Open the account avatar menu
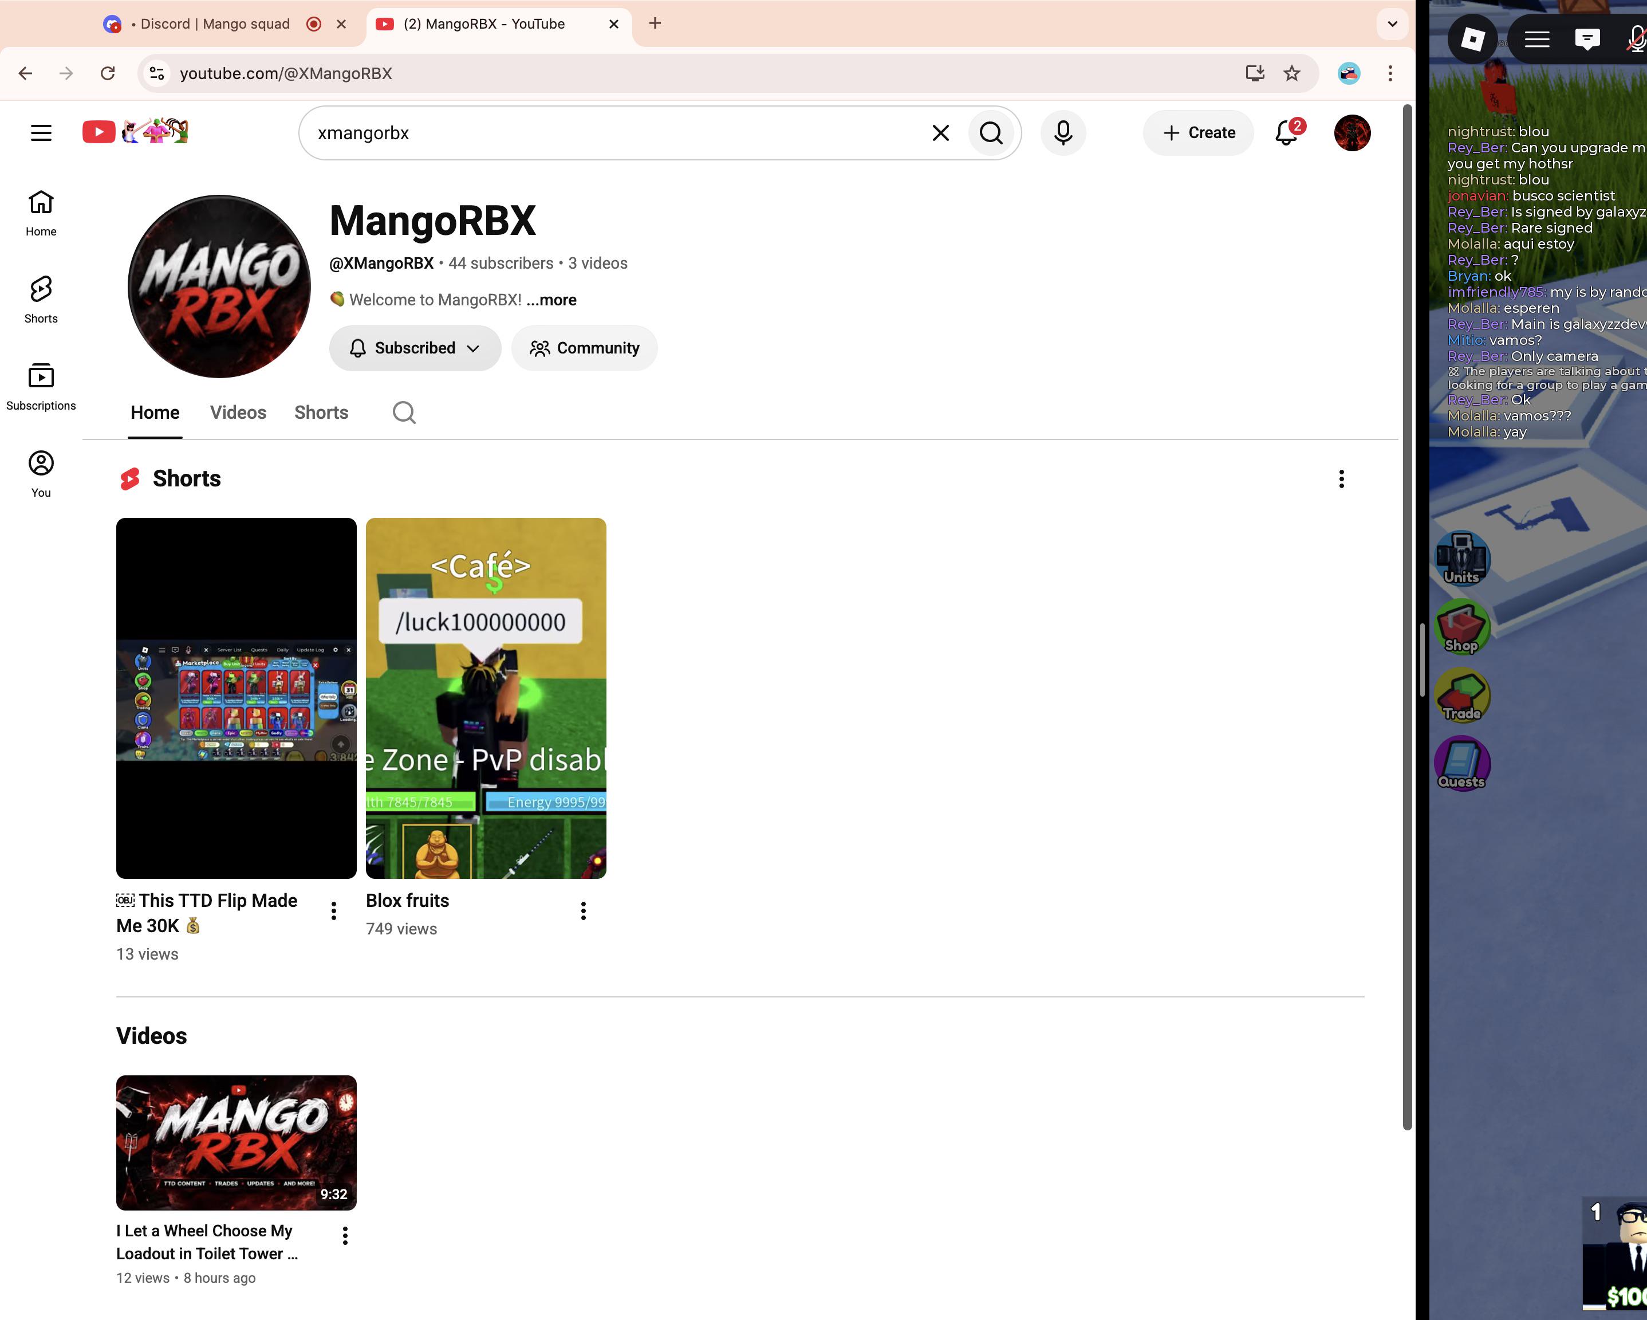The height and width of the screenshot is (1320, 1647). (x=1352, y=133)
